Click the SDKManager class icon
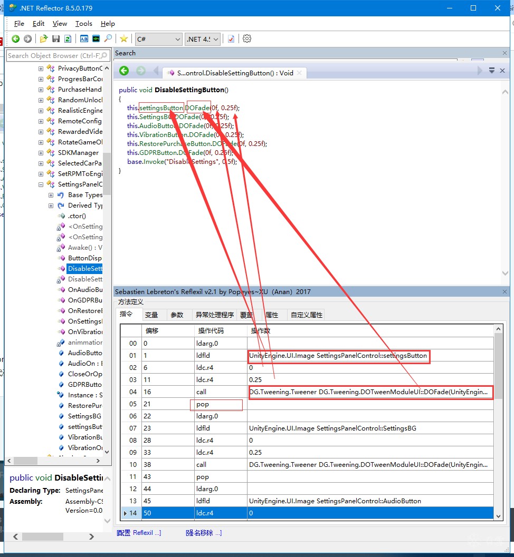The height and width of the screenshot is (557, 514). [51, 153]
